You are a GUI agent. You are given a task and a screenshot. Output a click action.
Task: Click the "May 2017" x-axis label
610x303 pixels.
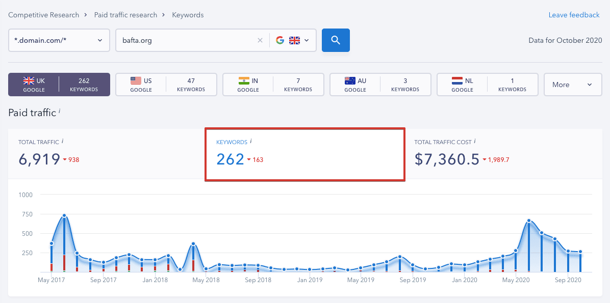click(x=51, y=280)
